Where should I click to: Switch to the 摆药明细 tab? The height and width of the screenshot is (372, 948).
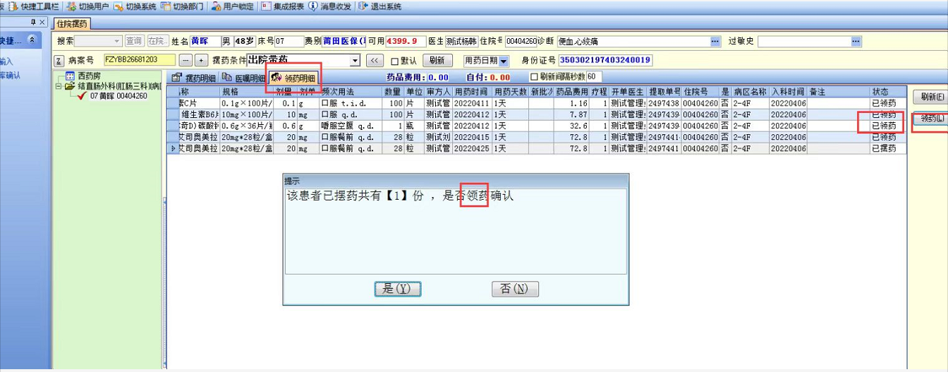point(194,78)
